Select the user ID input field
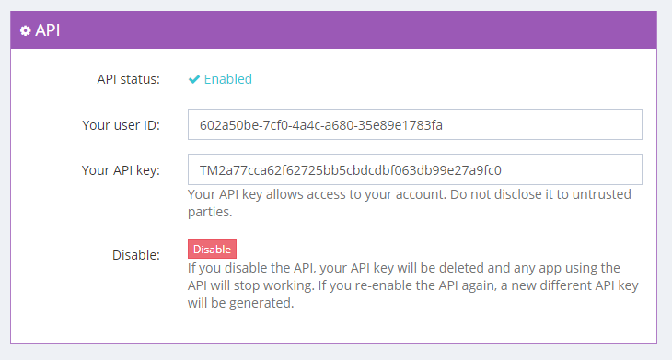672x360 pixels. click(415, 124)
